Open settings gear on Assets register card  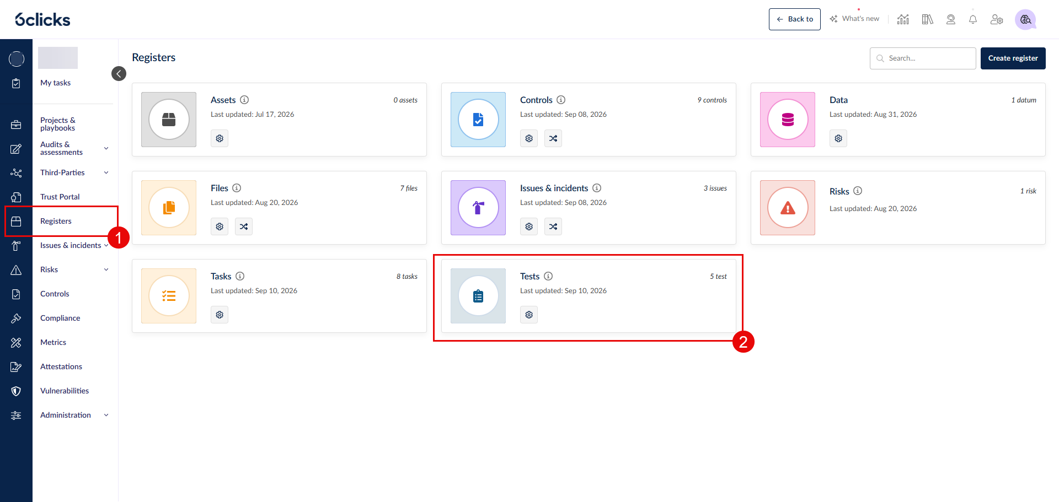pos(220,138)
